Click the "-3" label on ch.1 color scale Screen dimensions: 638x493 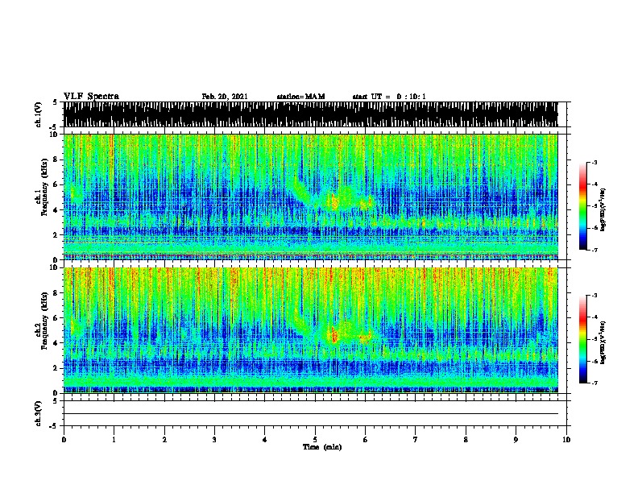594,162
